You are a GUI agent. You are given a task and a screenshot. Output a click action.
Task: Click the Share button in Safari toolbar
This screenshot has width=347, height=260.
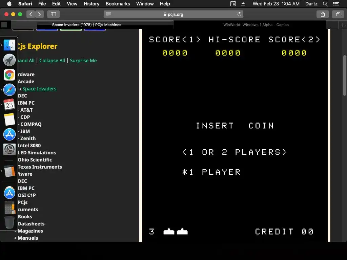coord(323,14)
